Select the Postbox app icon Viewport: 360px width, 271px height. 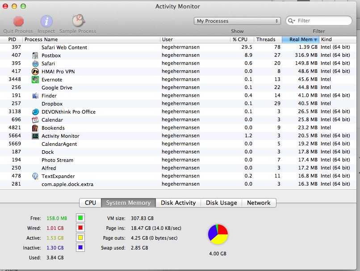point(35,55)
